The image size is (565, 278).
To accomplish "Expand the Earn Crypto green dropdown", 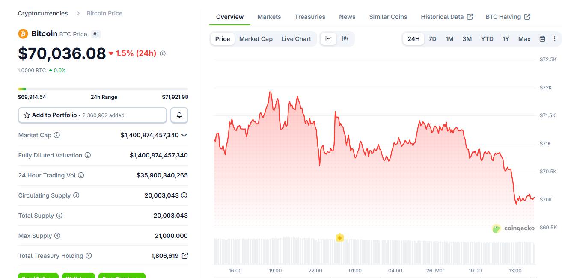I will tap(122, 276).
